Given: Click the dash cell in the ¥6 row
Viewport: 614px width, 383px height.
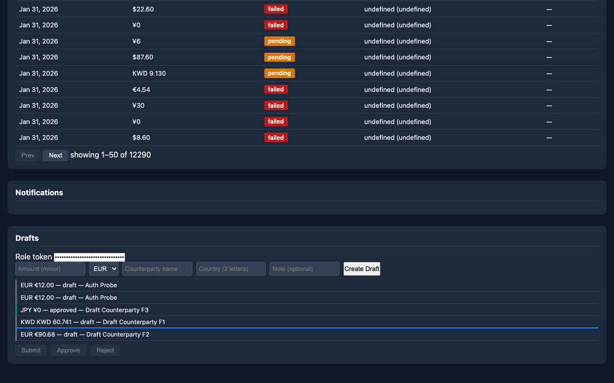Looking at the screenshot, I should pyautogui.click(x=549, y=41).
